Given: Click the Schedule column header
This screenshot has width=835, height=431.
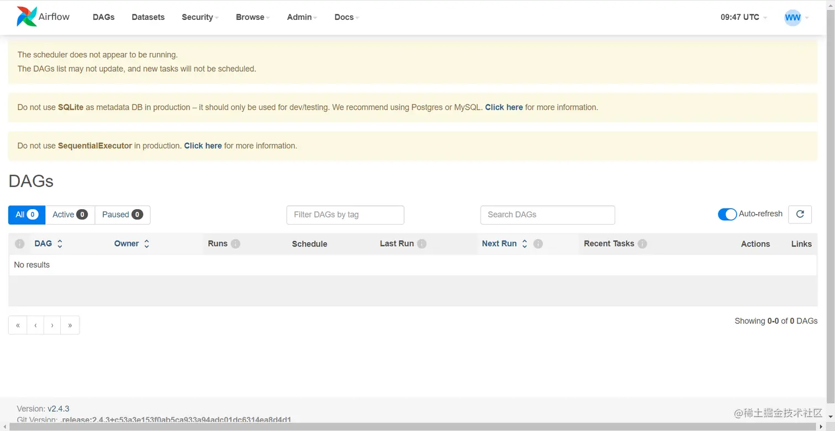Looking at the screenshot, I should [309, 244].
